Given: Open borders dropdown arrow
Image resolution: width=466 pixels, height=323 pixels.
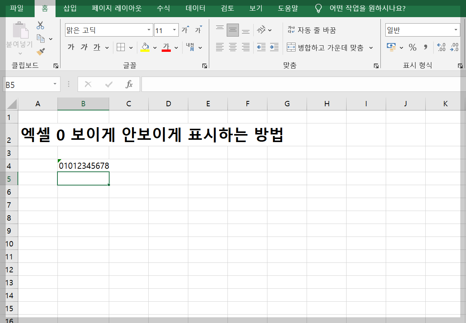Looking at the screenshot, I should click(x=131, y=48).
